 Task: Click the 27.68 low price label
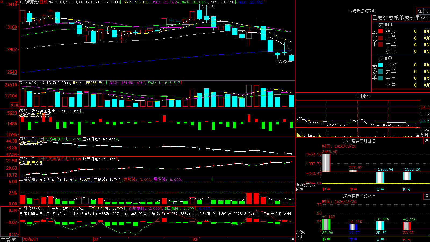[282, 62]
